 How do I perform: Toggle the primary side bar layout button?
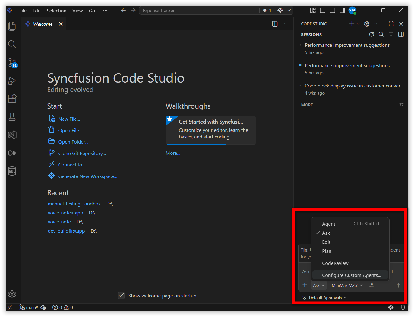pyautogui.click(x=323, y=10)
